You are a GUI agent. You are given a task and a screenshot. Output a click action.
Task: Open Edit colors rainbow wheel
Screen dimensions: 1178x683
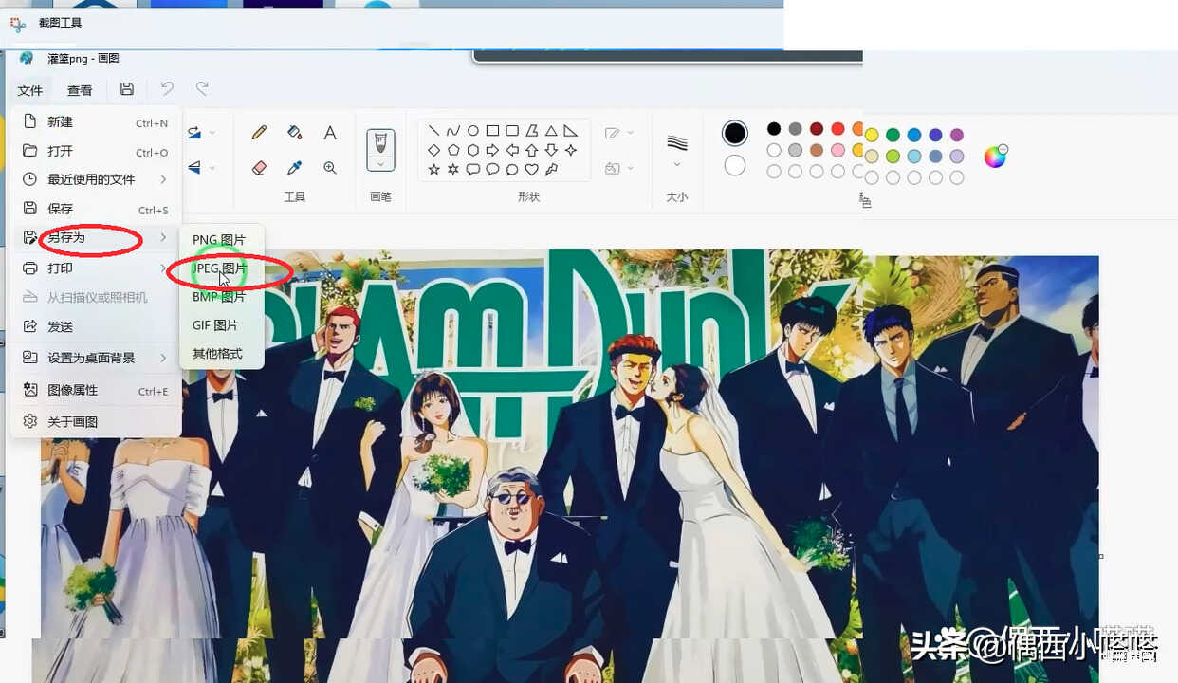(995, 157)
